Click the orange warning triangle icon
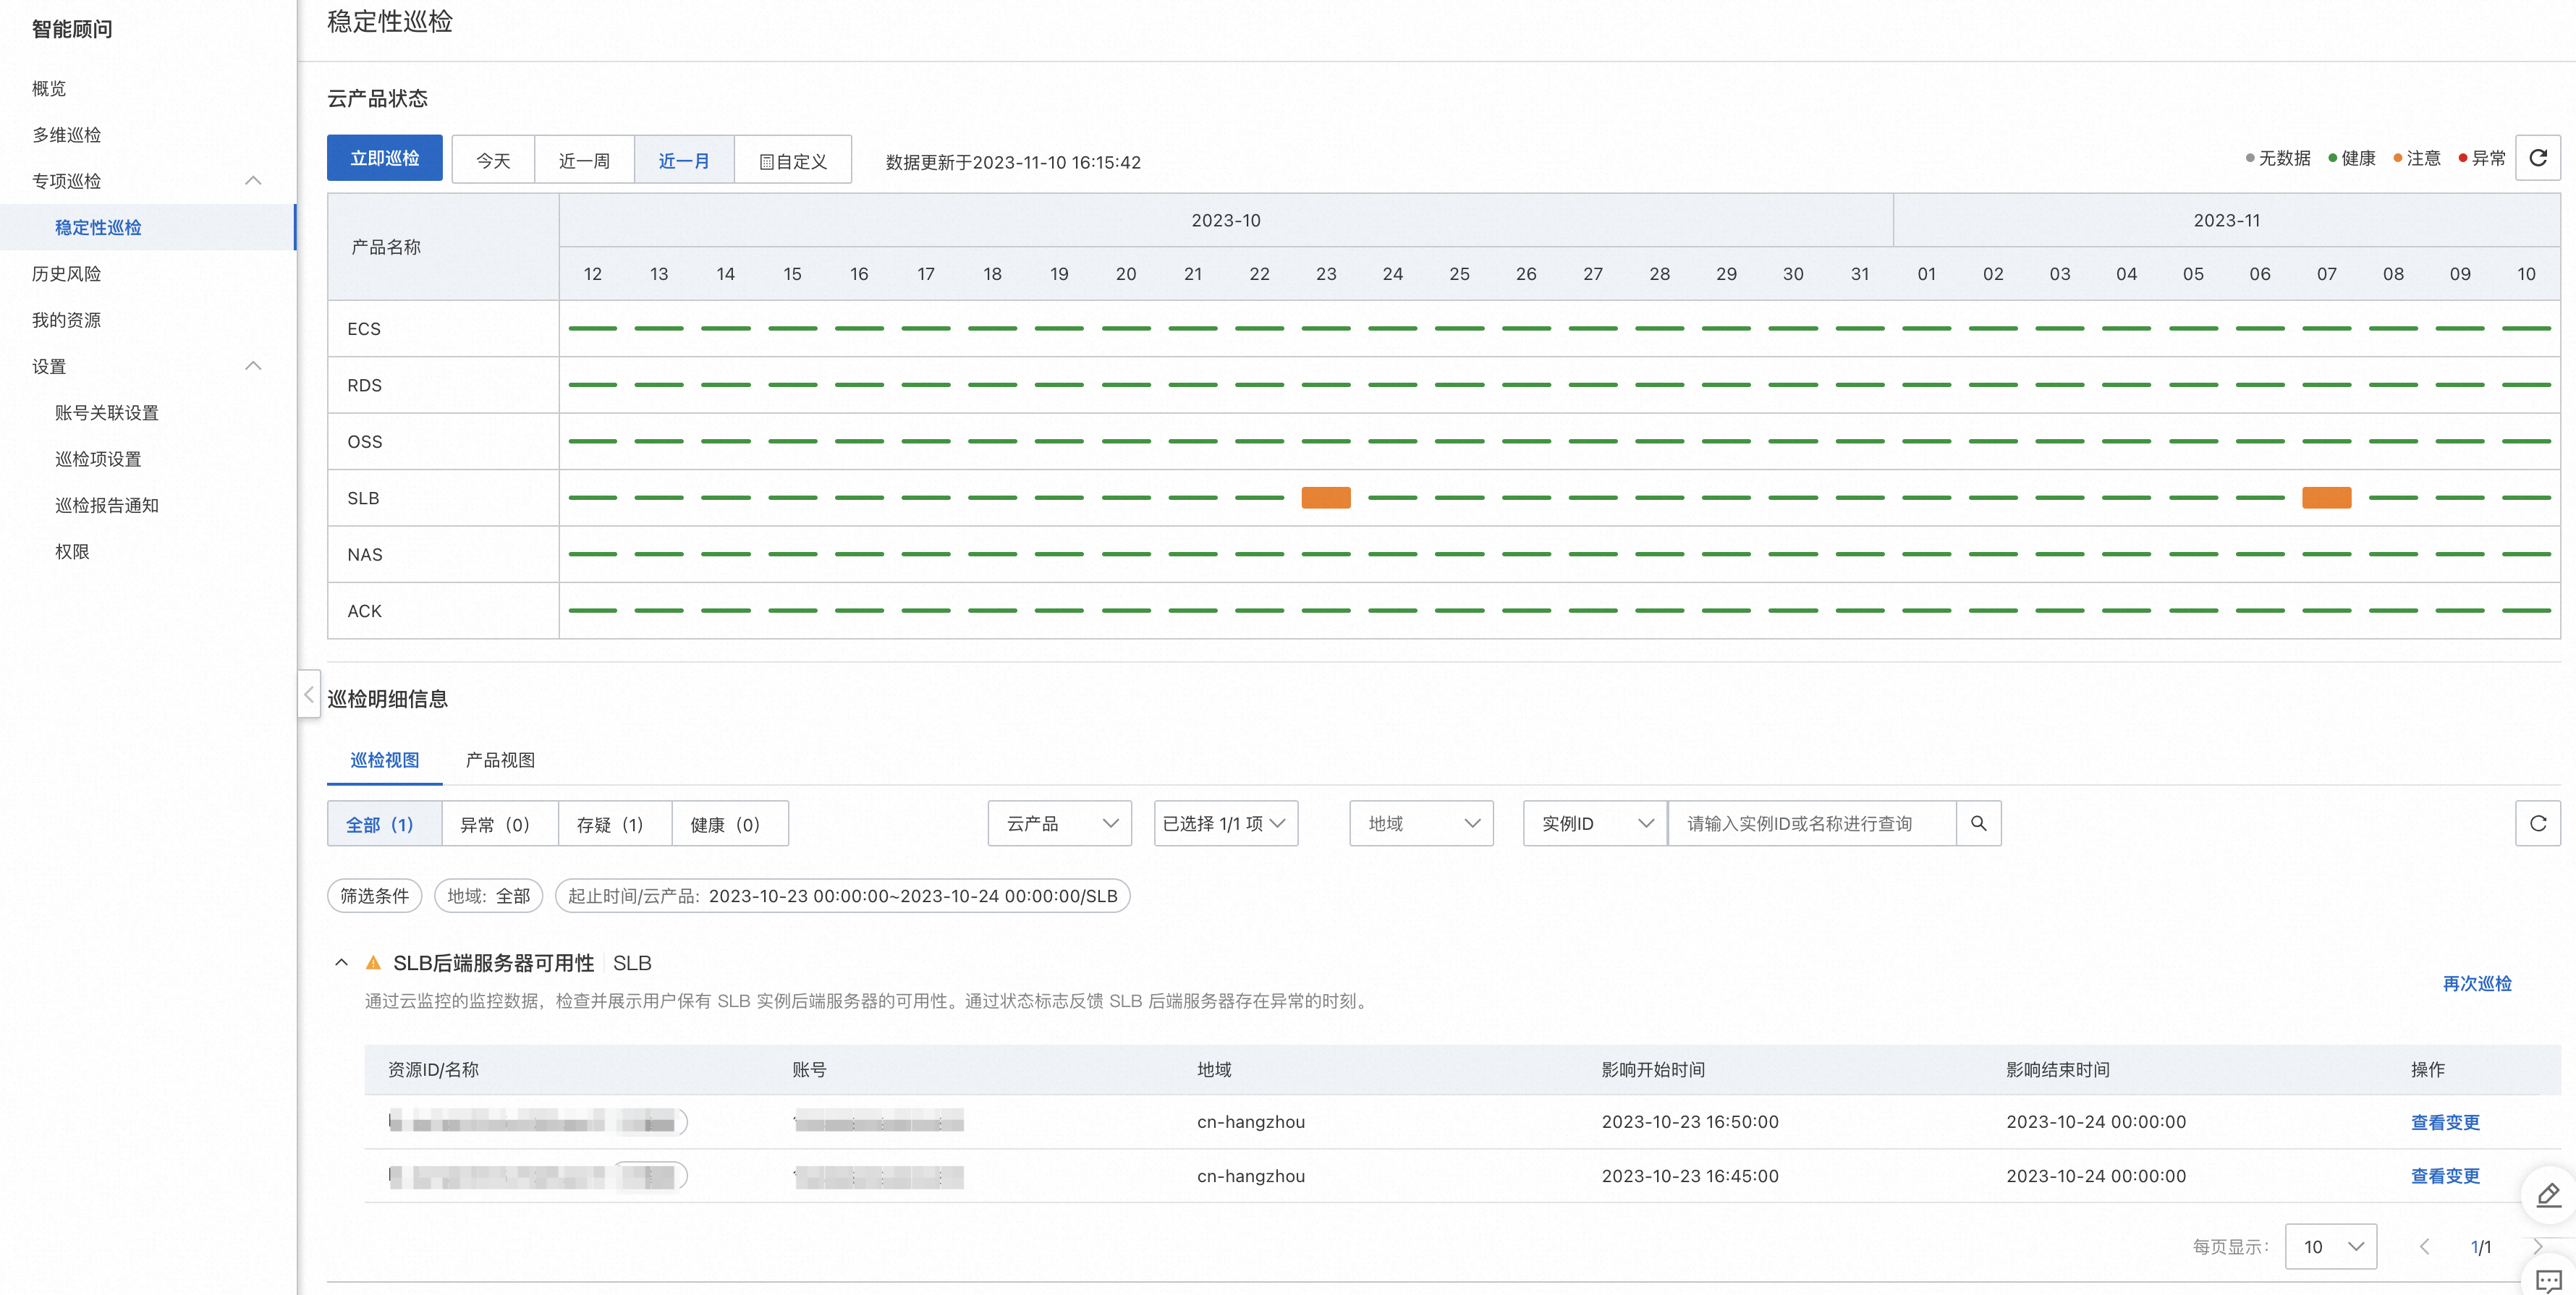 click(x=373, y=962)
